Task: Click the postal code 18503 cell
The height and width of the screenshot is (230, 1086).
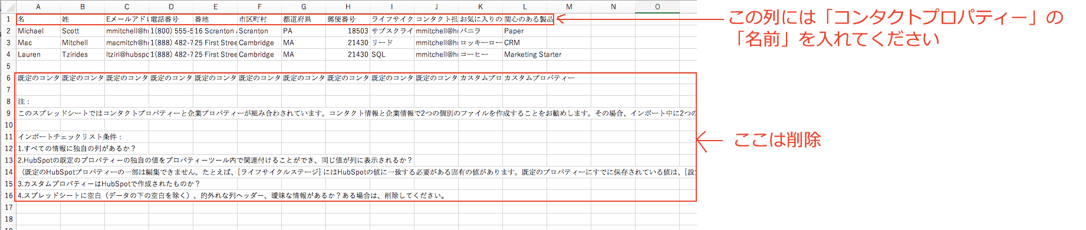Action: click(x=348, y=31)
